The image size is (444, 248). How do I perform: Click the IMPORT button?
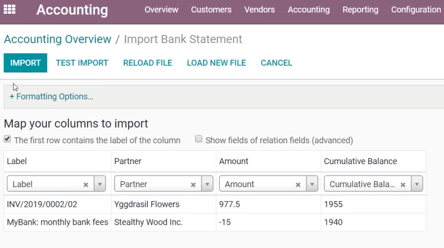point(26,63)
